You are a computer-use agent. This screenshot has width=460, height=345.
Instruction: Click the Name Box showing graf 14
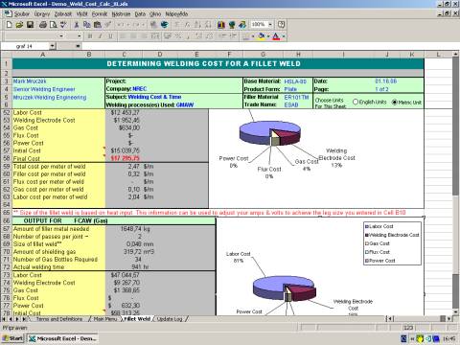pyautogui.click(x=25, y=46)
